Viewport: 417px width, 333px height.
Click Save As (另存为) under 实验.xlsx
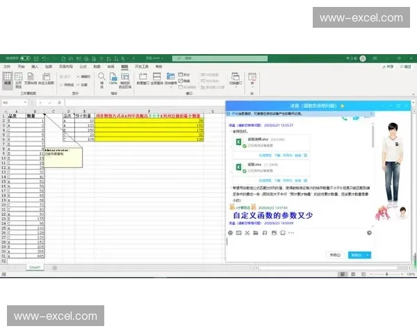click(287, 180)
